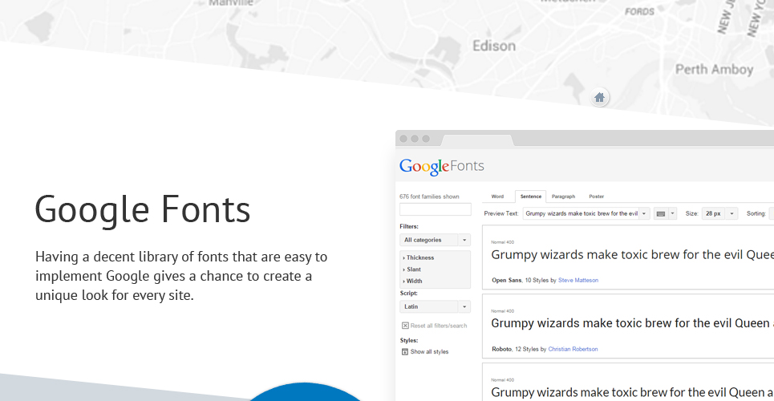774x401 pixels.
Task: Click the font search input field
Action: tap(435, 209)
